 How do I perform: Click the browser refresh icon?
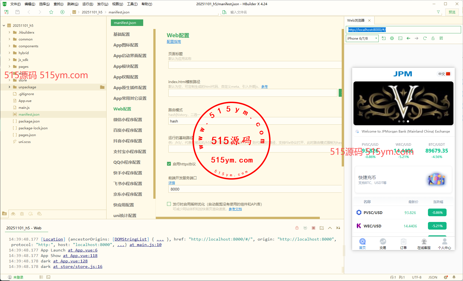pos(425,38)
